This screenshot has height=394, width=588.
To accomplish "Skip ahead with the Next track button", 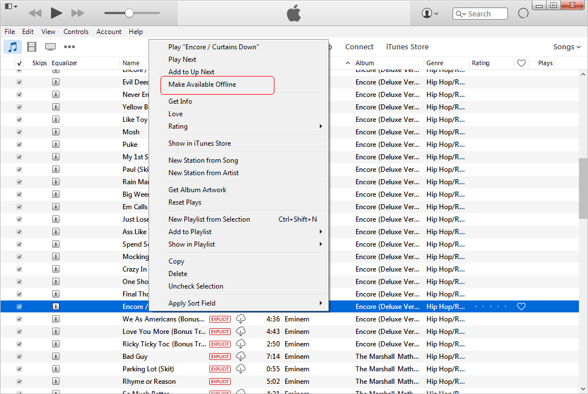I will pyautogui.click(x=78, y=13).
